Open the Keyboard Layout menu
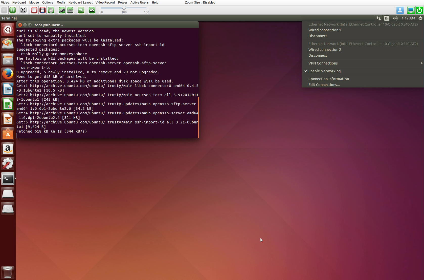 point(80,3)
